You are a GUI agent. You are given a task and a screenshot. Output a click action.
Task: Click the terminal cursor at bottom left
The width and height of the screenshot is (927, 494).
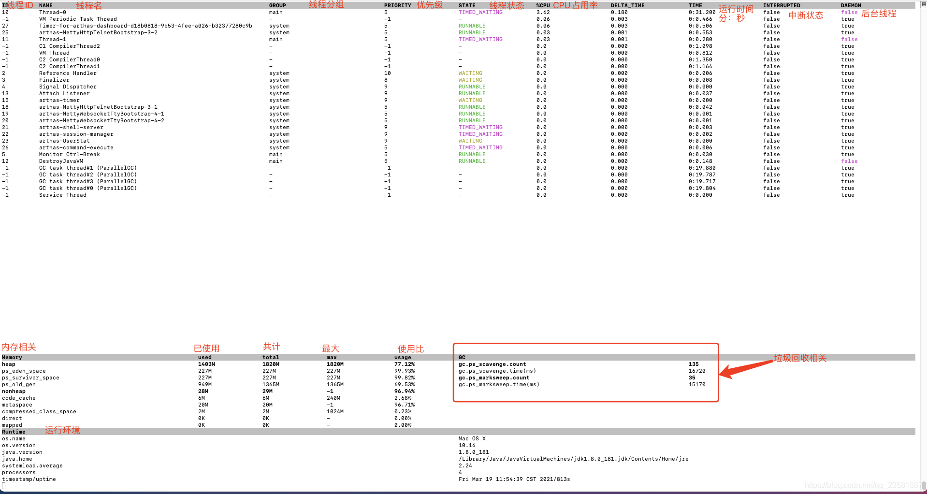pyautogui.click(x=3, y=486)
